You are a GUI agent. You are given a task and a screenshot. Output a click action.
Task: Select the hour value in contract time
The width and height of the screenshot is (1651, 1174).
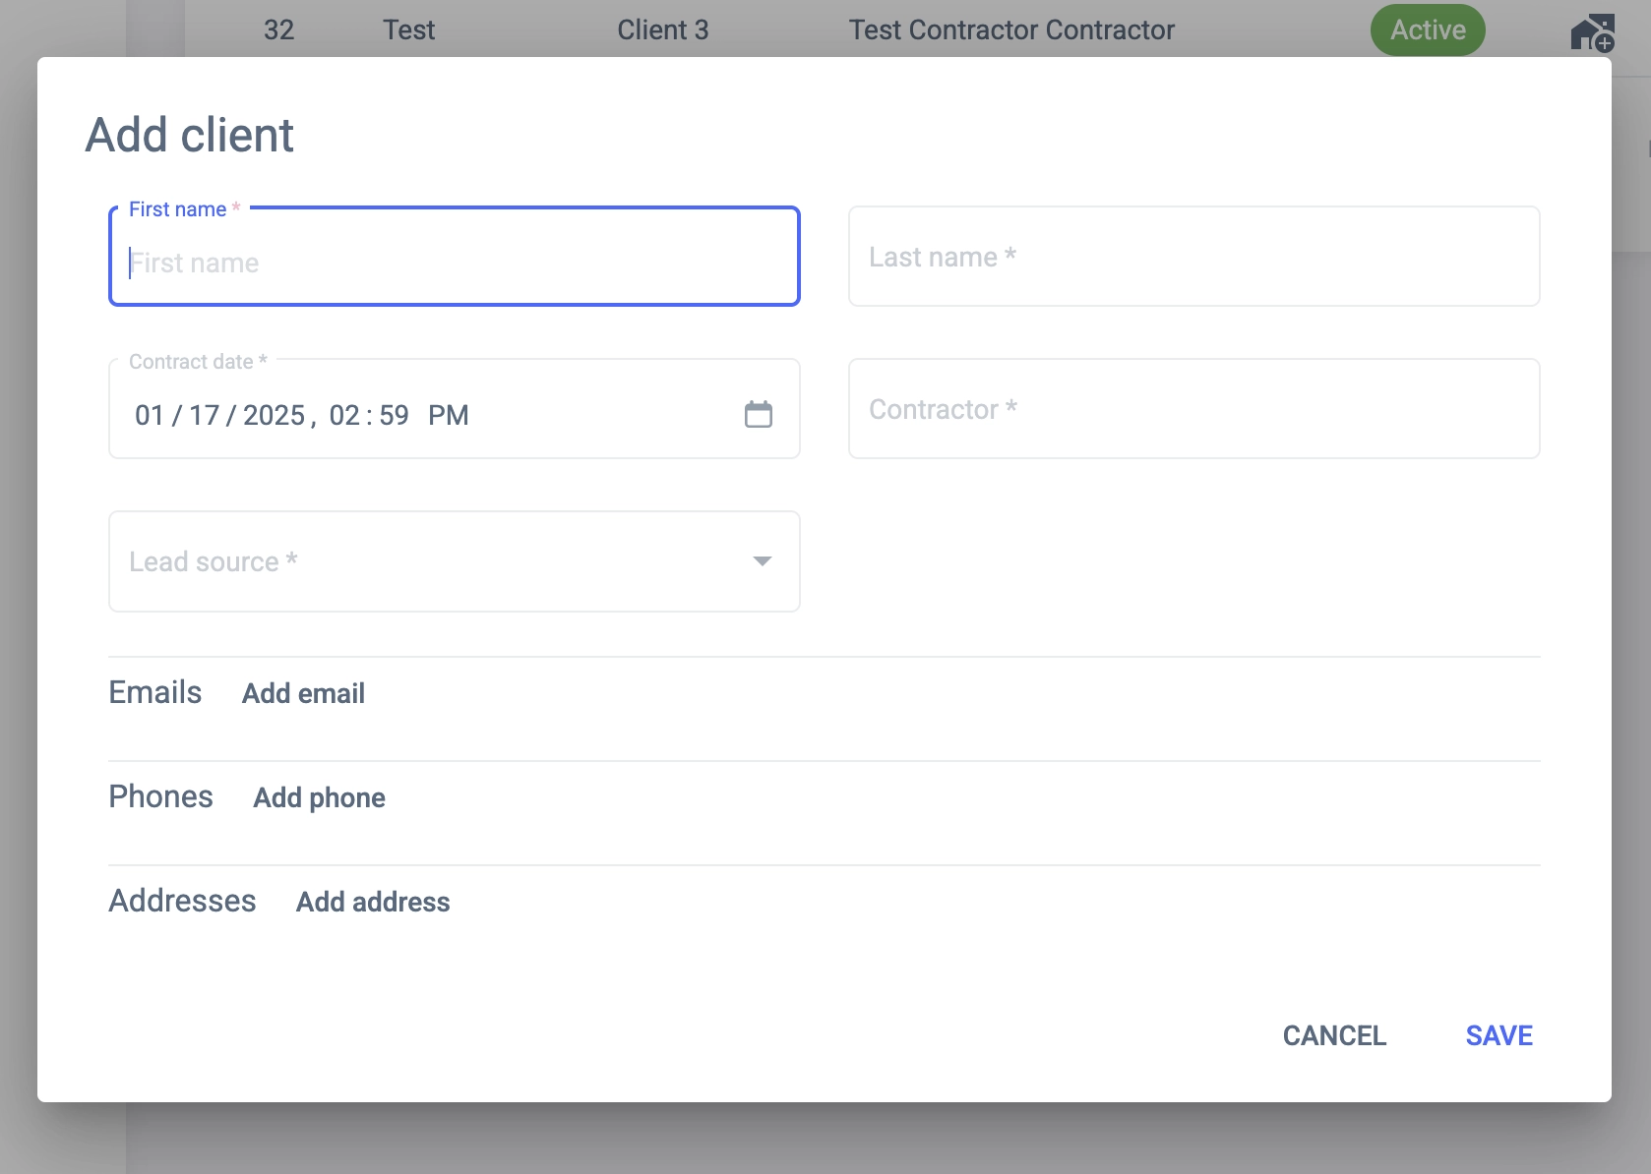click(x=344, y=415)
